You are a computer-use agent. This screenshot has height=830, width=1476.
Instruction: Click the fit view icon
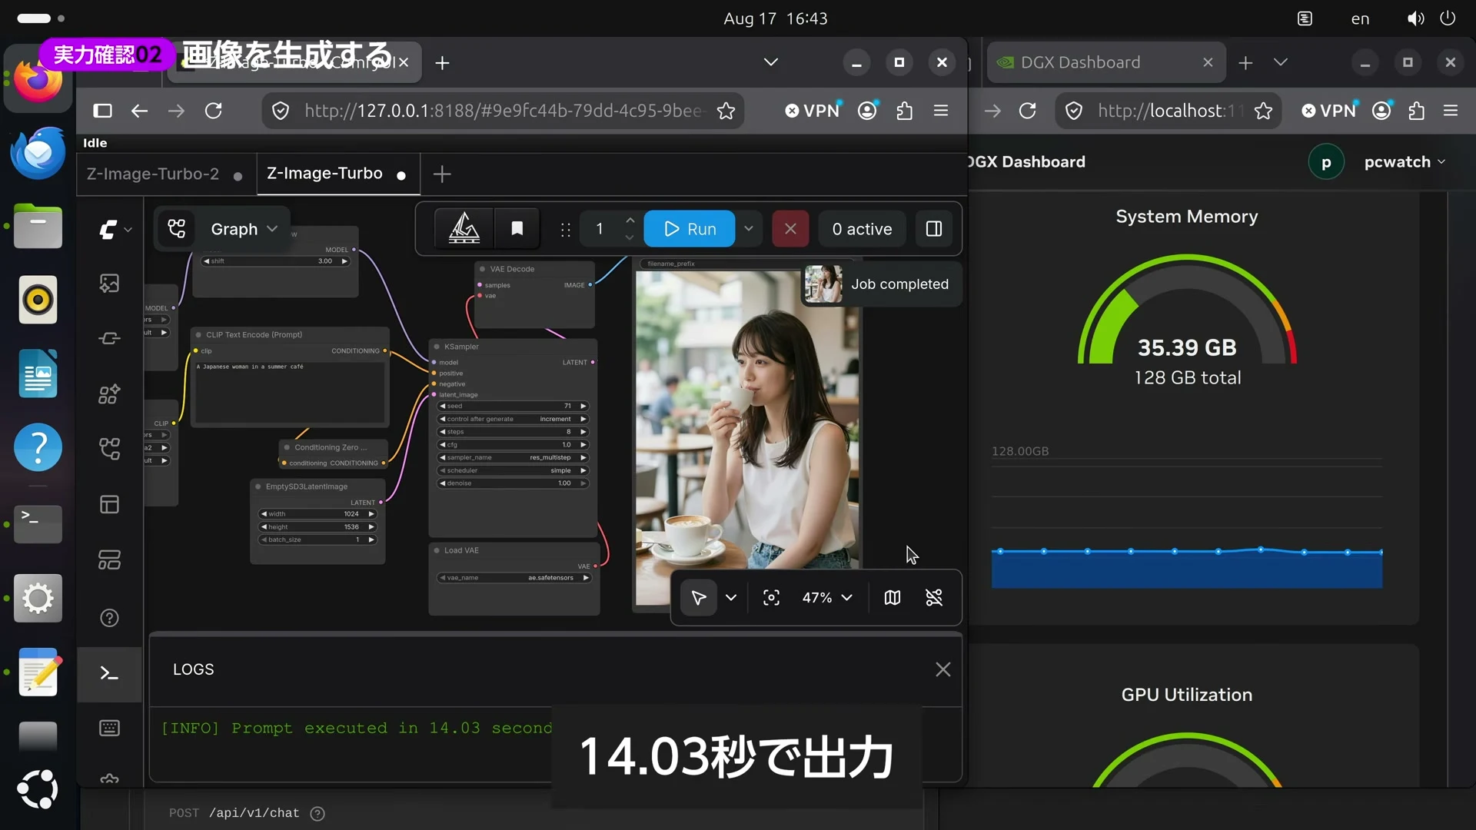click(x=771, y=598)
